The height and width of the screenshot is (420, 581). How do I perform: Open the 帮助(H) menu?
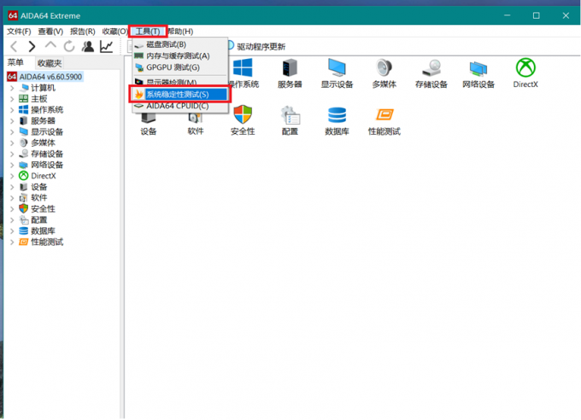click(180, 32)
